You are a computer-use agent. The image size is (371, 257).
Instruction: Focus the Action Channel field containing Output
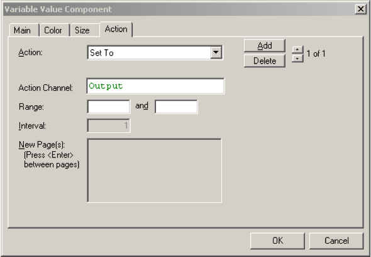155,86
